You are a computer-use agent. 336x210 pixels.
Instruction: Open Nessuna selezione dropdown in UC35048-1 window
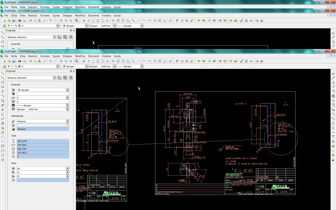pos(54,37)
